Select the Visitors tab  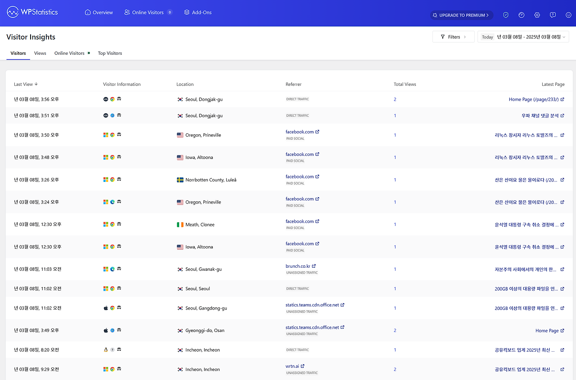[x=18, y=53]
